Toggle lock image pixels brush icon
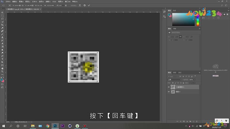 pyautogui.click(x=175, y=83)
